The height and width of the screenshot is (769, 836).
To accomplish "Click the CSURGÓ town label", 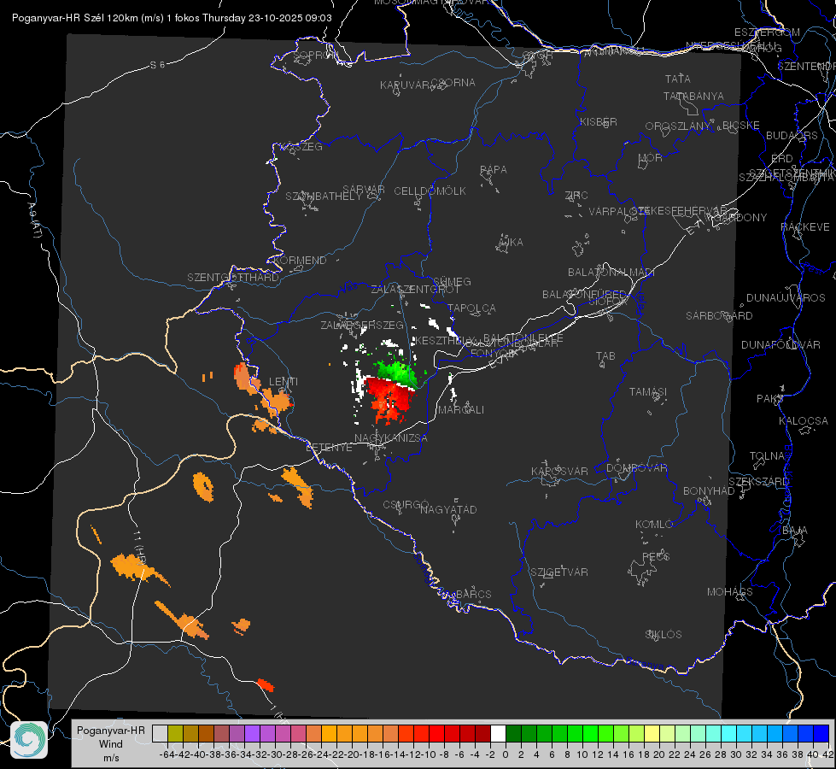I will pyautogui.click(x=406, y=505).
